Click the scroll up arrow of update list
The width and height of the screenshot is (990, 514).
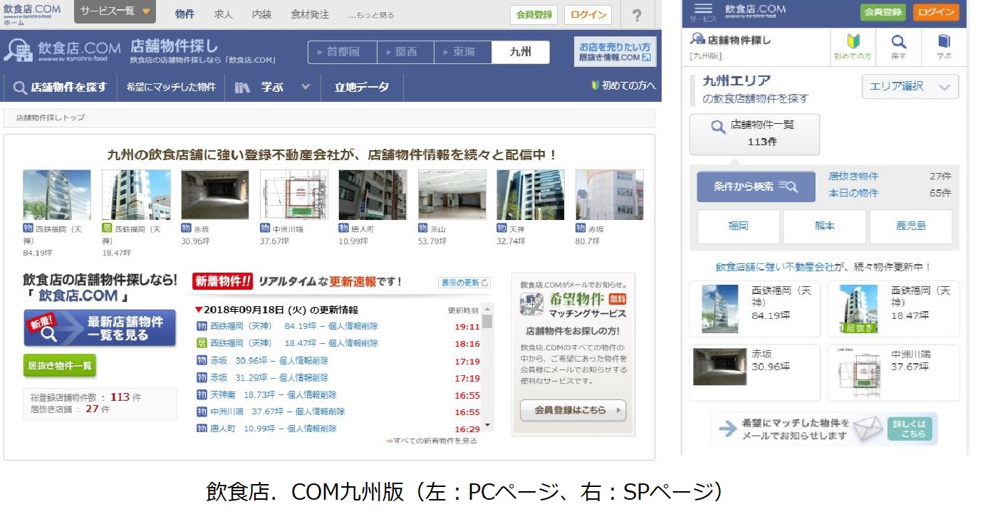coord(488,308)
